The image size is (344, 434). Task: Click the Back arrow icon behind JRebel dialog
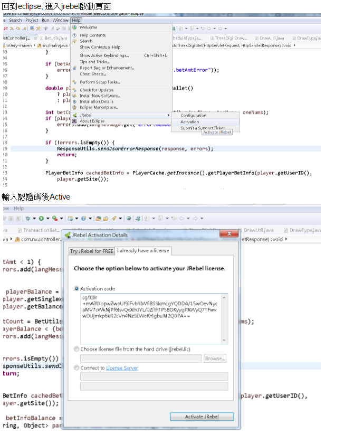pyautogui.click(x=181, y=219)
